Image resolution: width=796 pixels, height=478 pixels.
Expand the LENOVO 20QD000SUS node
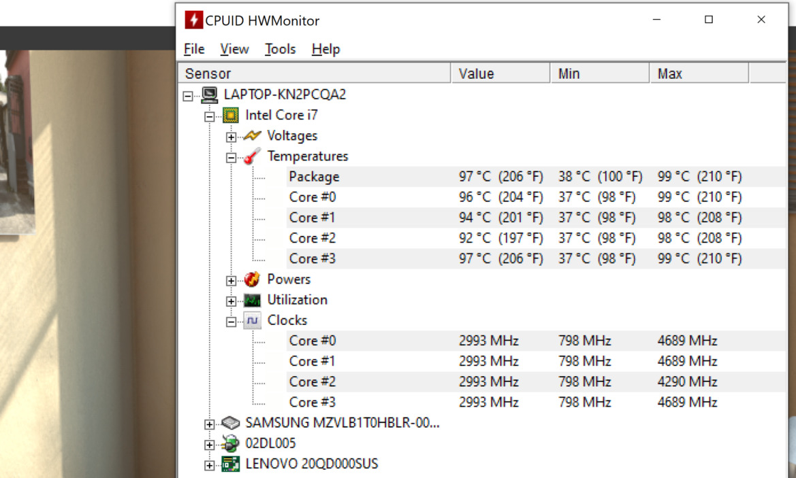click(x=209, y=465)
